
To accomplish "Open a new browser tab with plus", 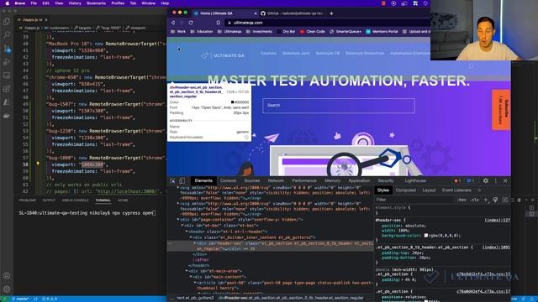I will [x=331, y=13].
